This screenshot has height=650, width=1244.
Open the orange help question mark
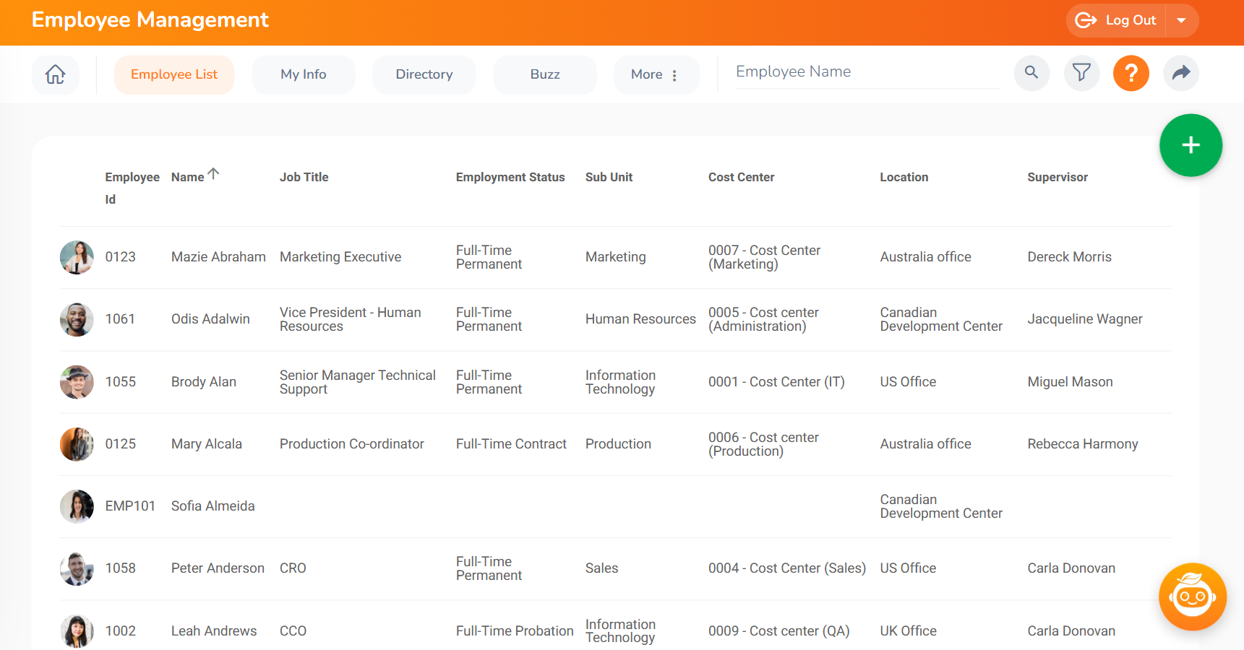1131,73
